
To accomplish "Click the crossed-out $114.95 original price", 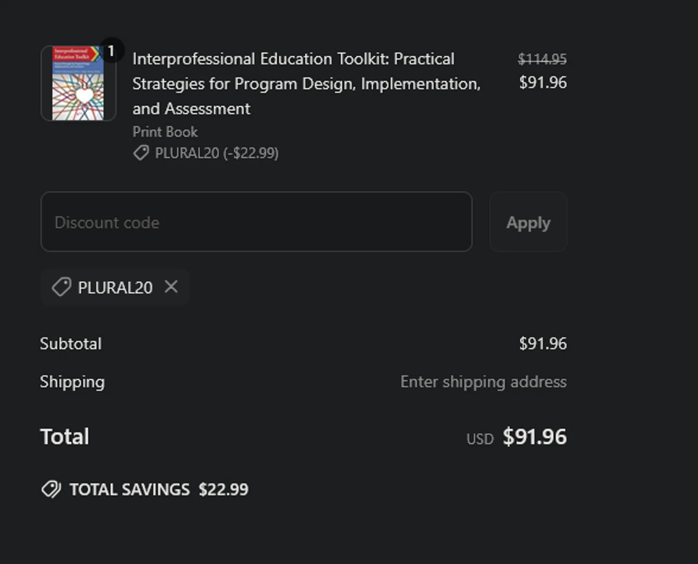I will (542, 59).
